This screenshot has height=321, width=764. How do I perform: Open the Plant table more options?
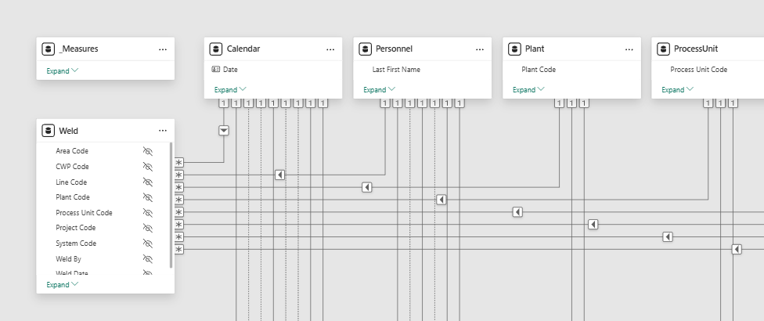(x=629, y=49)
